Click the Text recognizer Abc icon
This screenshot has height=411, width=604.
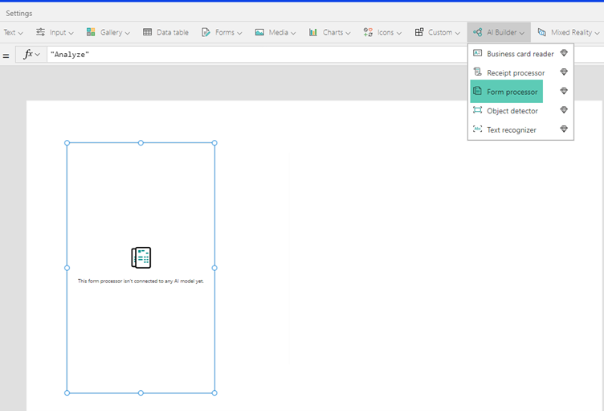[x=477, y=129]
